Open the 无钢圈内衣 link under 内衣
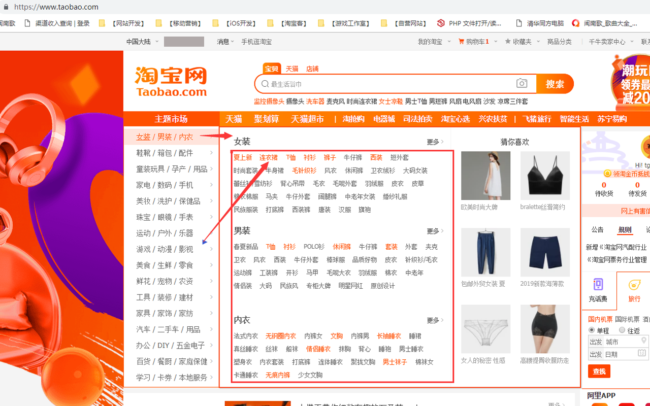The height and width of the screenshot is (406, 650). click(x=281, y=336)
